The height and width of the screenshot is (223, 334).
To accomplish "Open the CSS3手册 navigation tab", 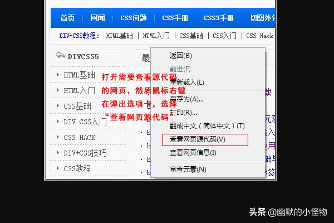I will (x=219, y=18).
